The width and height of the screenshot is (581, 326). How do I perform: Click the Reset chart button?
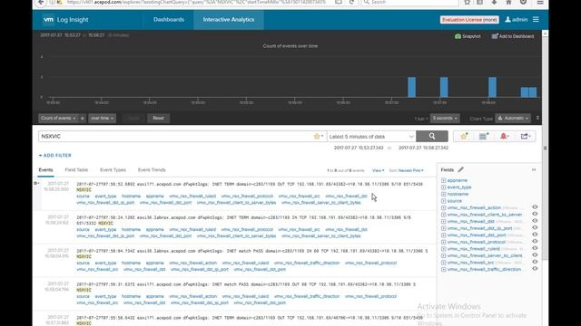click(158, 119)
